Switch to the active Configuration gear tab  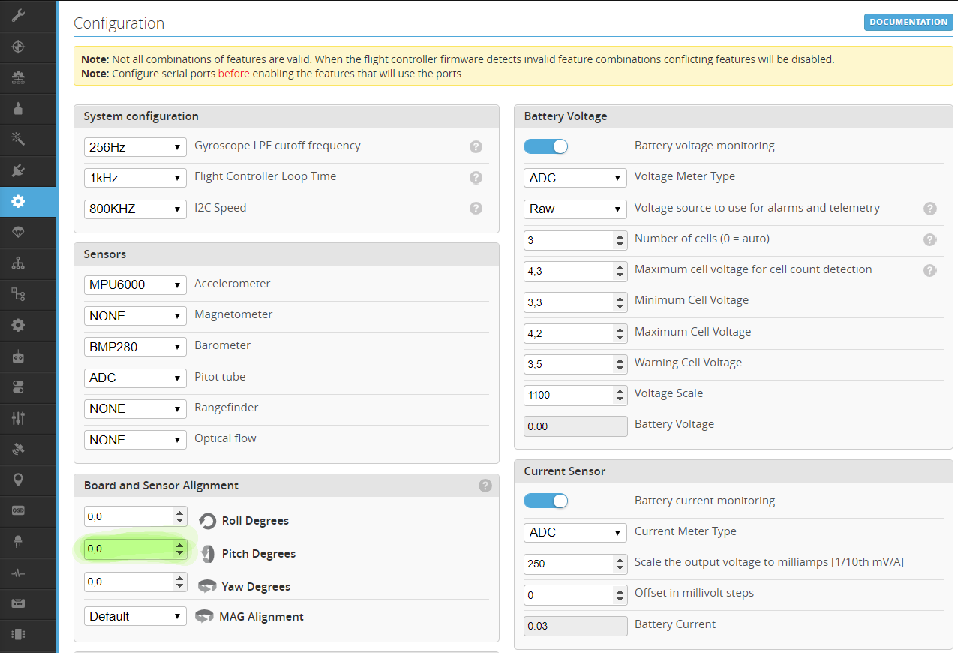(18, 202)
